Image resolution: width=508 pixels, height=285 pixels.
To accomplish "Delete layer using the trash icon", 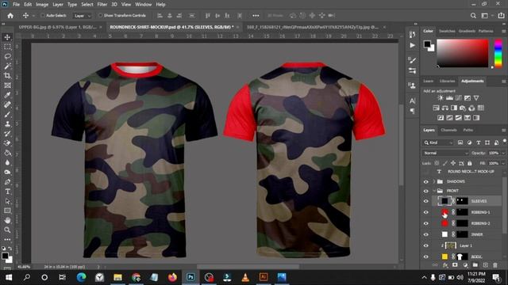I will (x=495, y=265).
